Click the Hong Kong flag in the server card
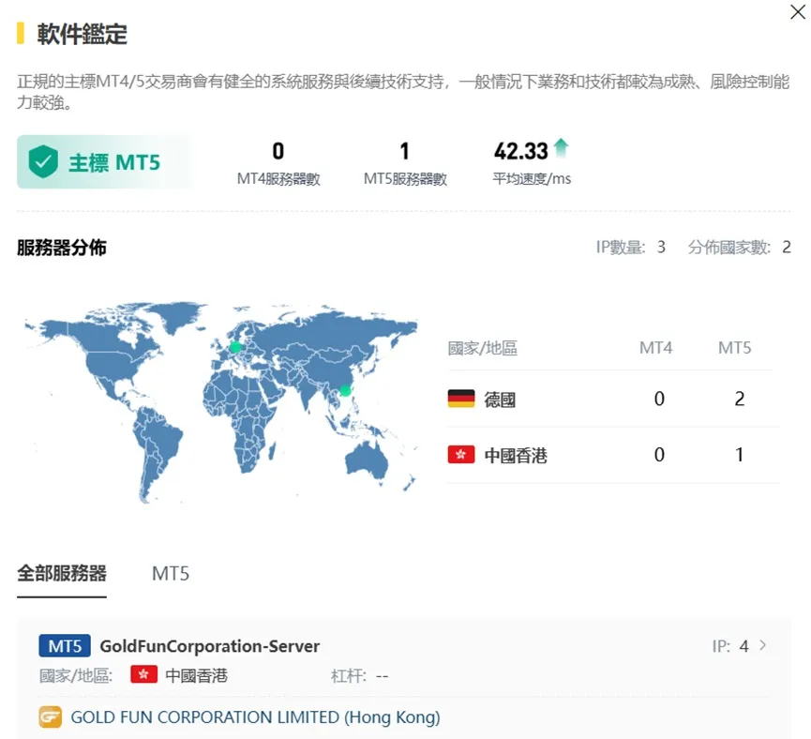The width and height of the screenshot is (811, 739). click(x=143, y=674)
